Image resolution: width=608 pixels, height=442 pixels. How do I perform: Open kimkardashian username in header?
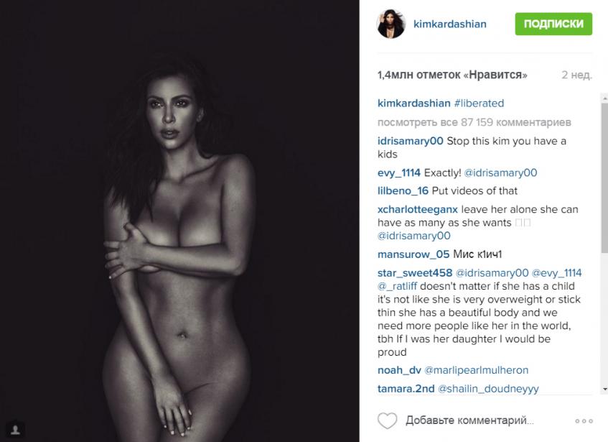click(450, 24)
